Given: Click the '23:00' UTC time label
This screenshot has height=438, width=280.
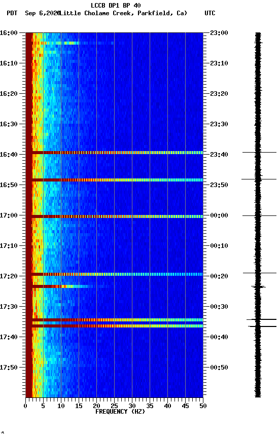Looking at the screenshot, I should 219,33.
